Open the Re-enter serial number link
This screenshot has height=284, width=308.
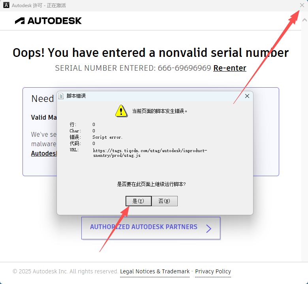tap(230, 68)
